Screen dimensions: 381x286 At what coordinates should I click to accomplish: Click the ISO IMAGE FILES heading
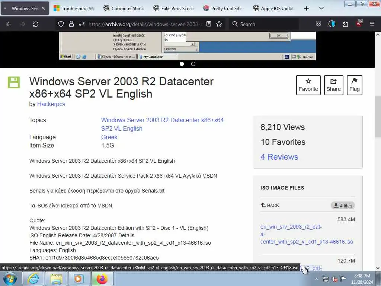coord(282,188)
